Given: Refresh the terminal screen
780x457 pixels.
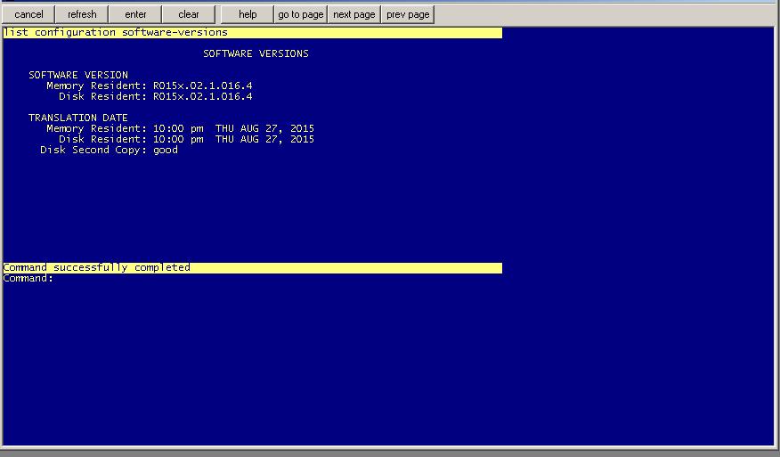Looking at the screenshot, I should [x=82, y=14].
